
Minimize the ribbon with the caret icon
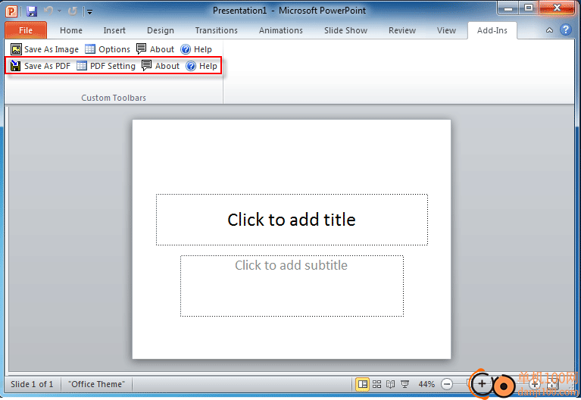coord(549,30)
